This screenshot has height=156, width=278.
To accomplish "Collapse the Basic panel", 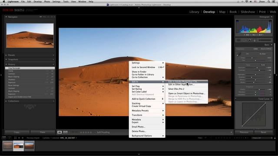I will pyautogui.click(x=271, y=45).
